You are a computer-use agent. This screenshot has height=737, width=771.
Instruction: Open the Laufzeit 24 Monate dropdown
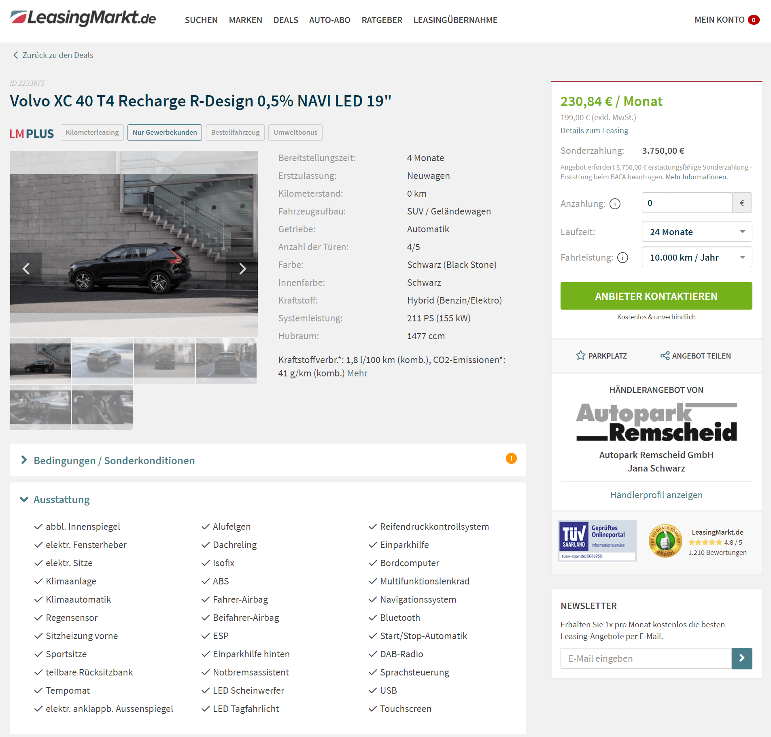(x=697, y=232)
